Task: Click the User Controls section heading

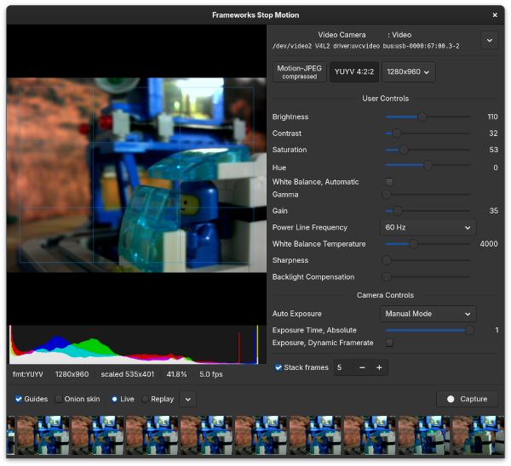Action: coord(385,99)
